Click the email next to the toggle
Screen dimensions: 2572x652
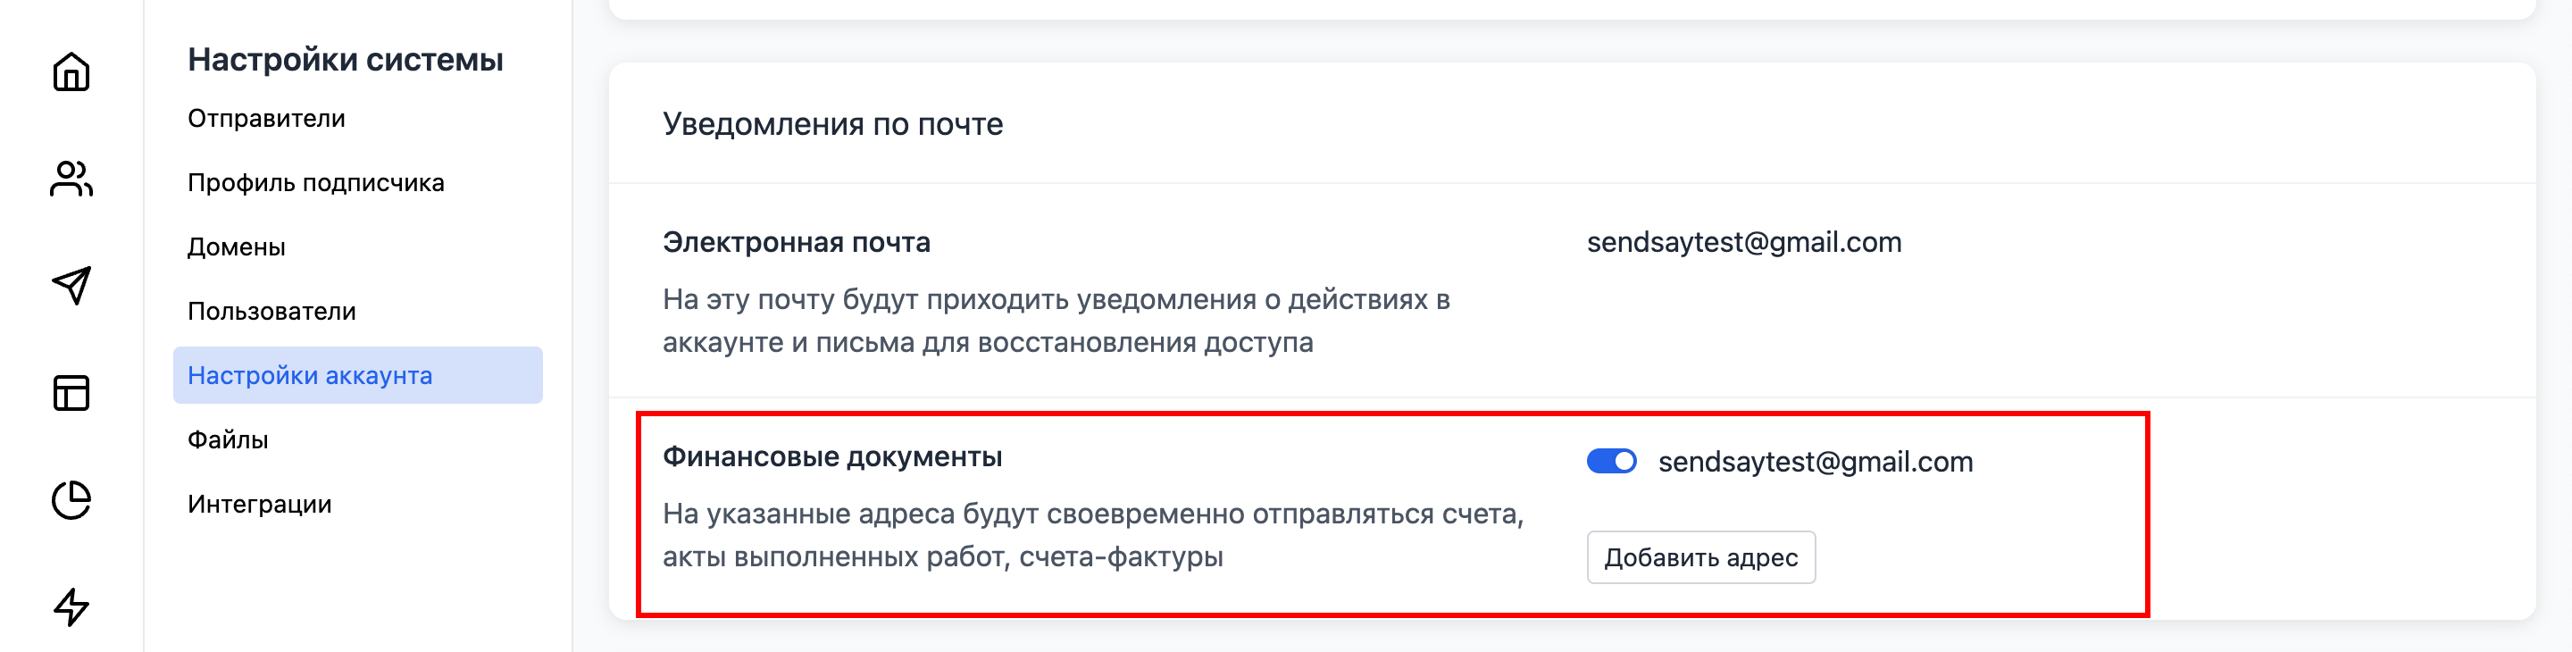click(x=1816, y=463)
